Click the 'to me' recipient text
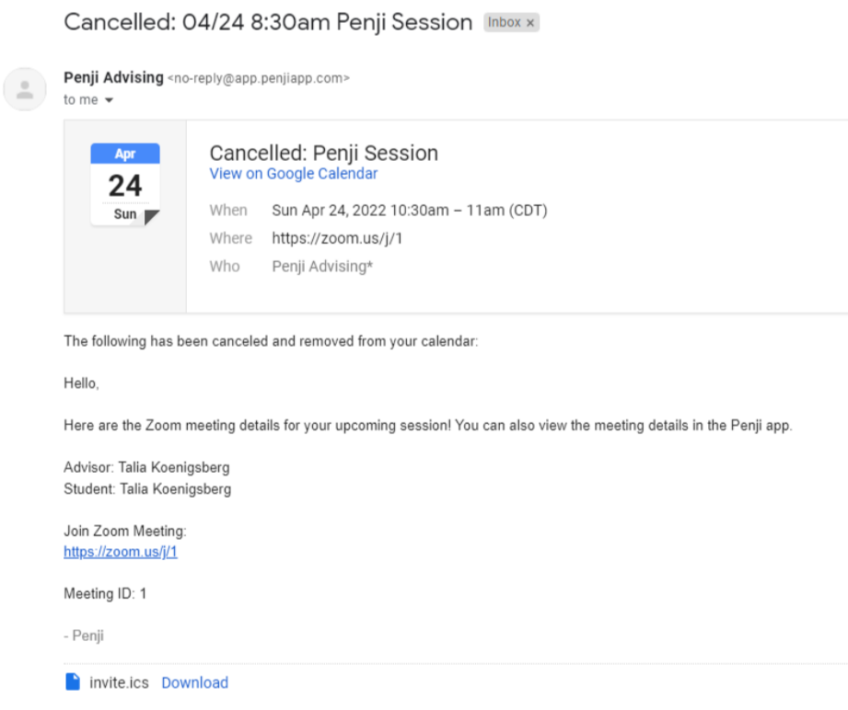This screenshot has height=710, width=848. coord(80,100)
